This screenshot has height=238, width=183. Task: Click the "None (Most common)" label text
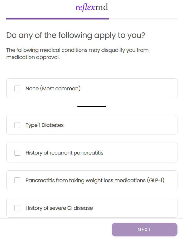click(x=53, y=88)
